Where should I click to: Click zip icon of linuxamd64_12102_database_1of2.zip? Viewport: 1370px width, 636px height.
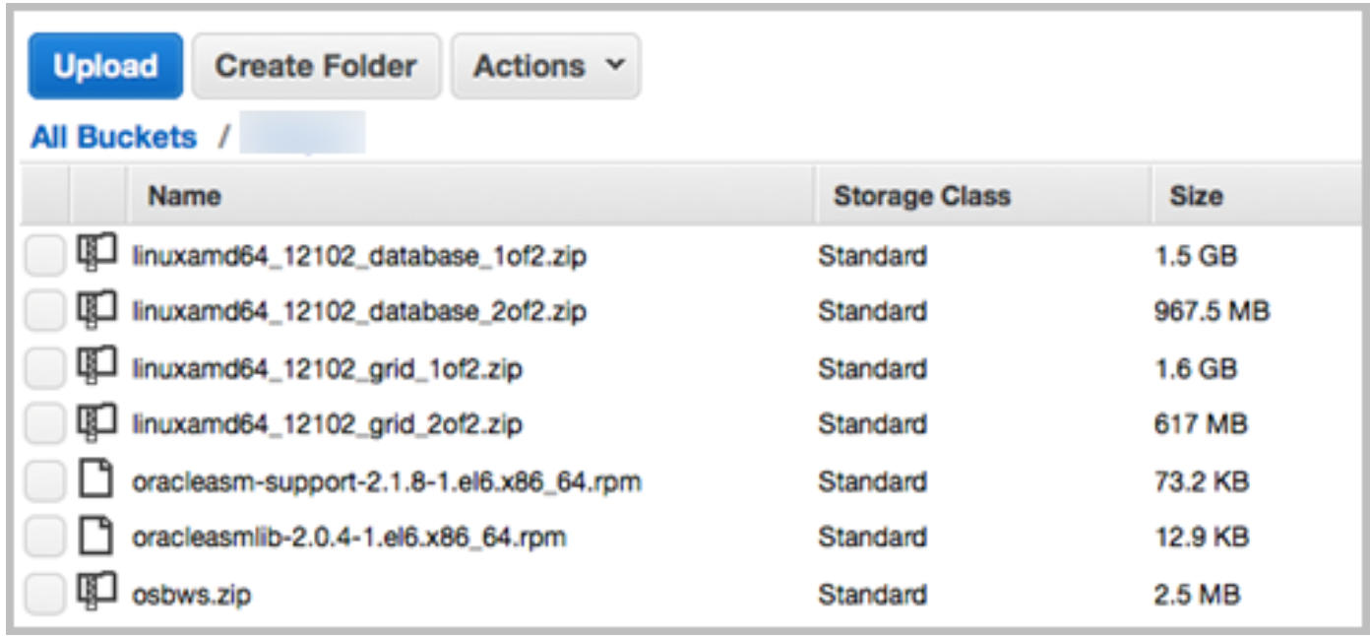click(96, 254)
